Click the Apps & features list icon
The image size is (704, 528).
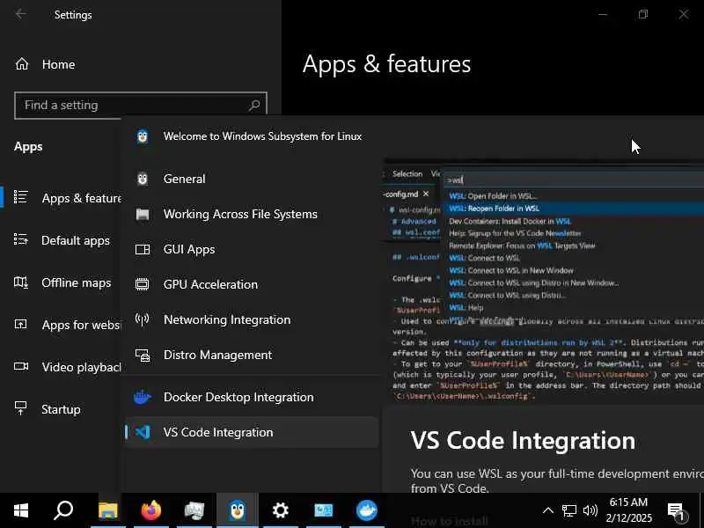20,197
